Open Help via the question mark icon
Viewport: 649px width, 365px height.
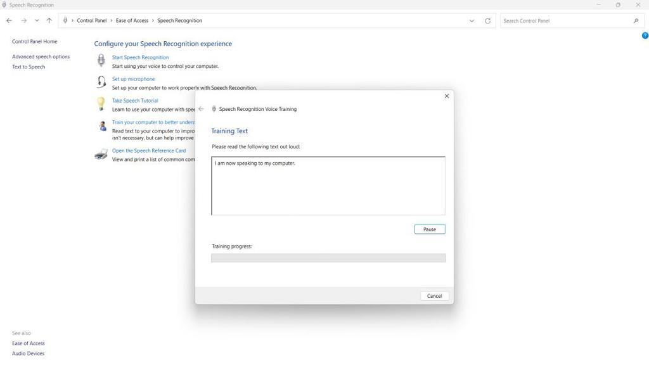coord(645,35)
